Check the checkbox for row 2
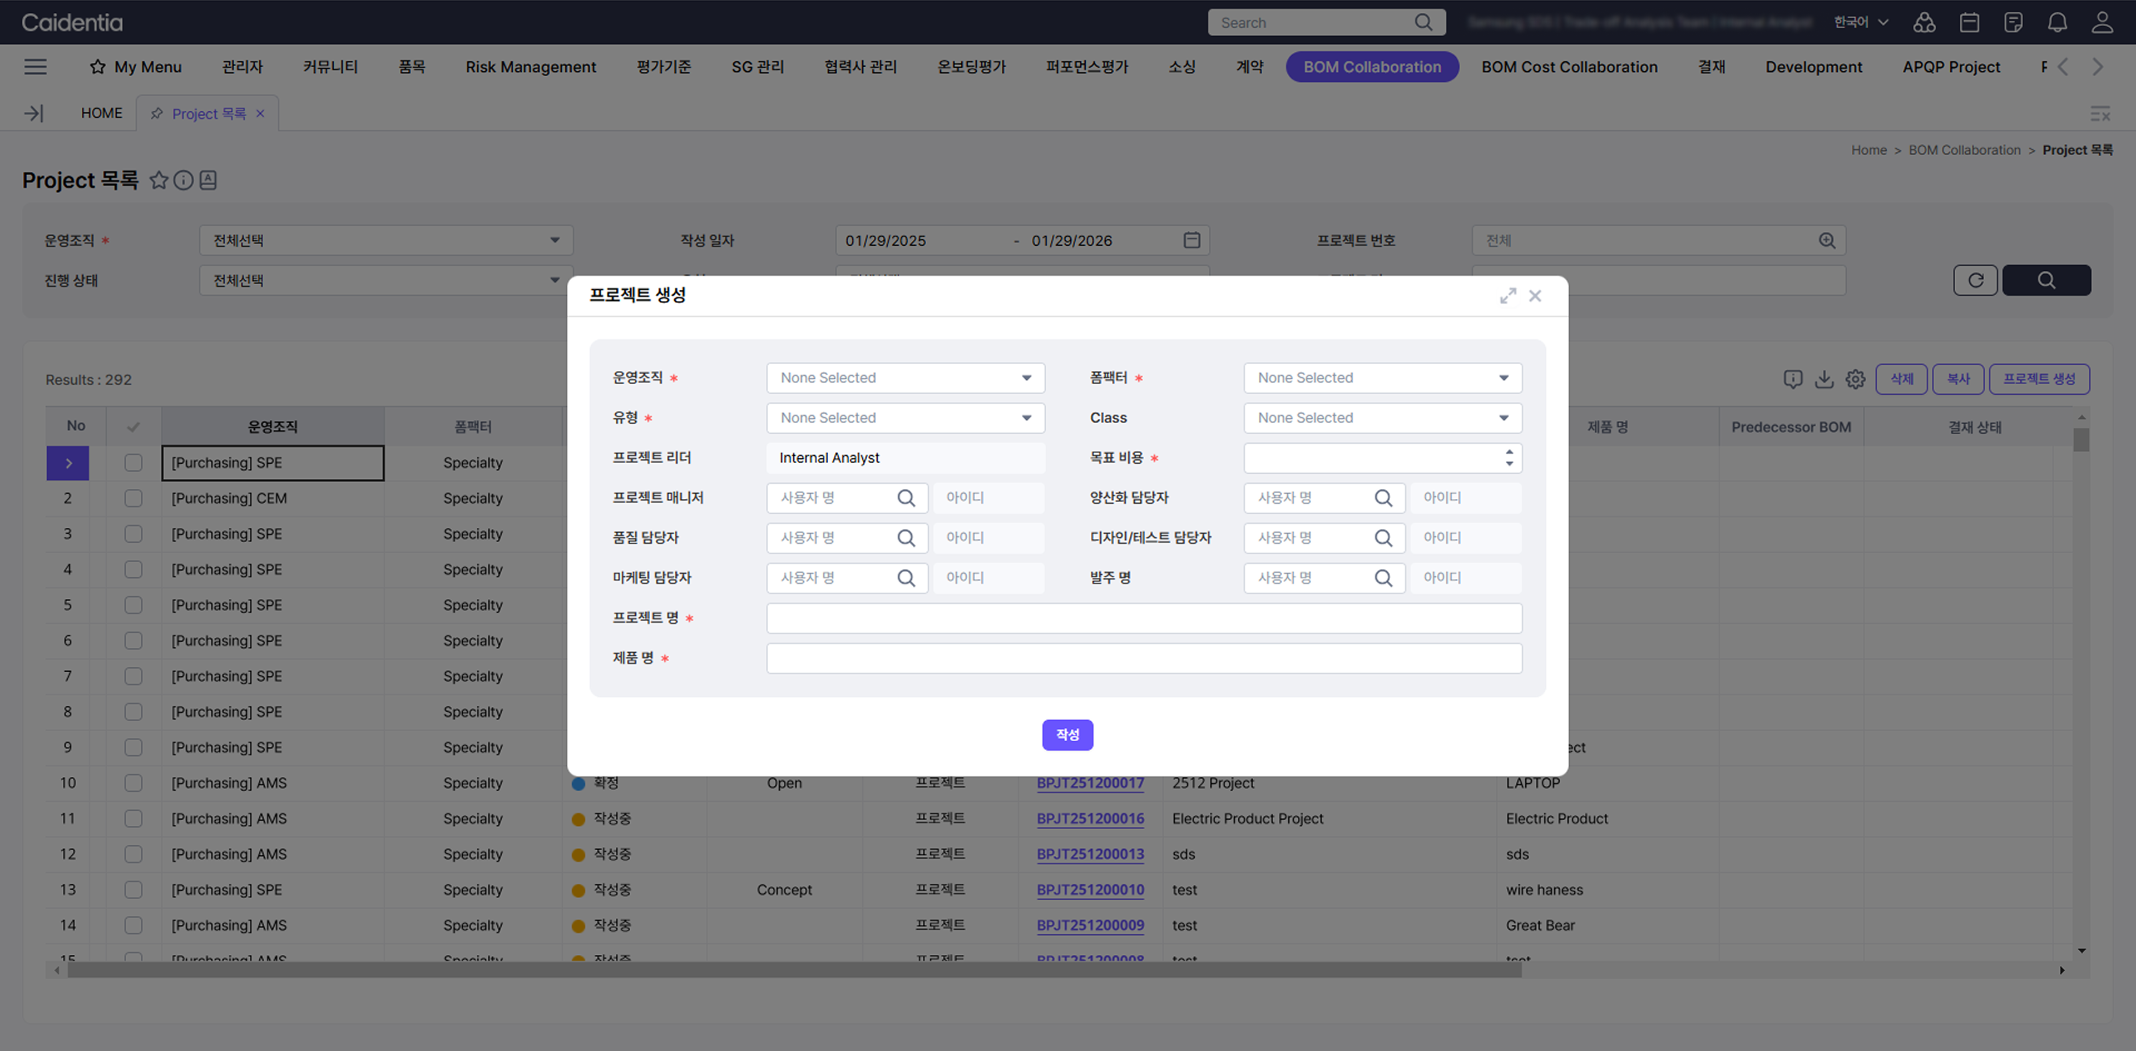This screenshot has width=2136, height=1051. [133, 498]
